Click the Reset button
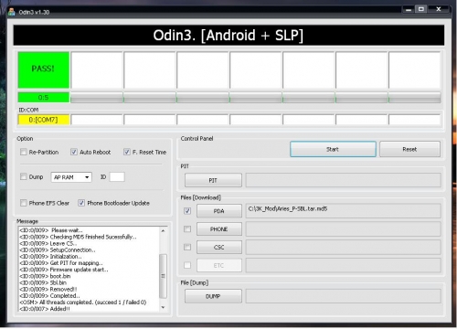This screenshot has width=457, height=329. pos(409,149)
